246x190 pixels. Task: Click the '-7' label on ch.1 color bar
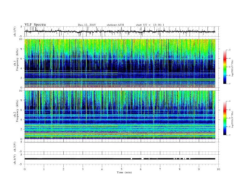[229, 84]
